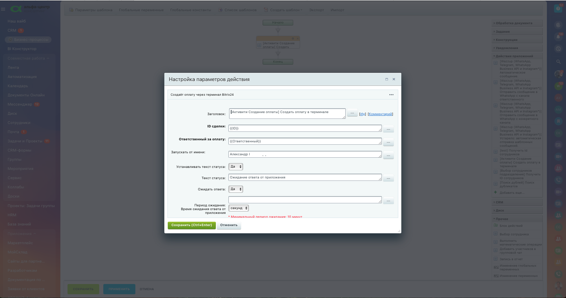The image size is (566, 298).
Task: Open the three-dots menu in activity description bar
Action: (391, 95)
